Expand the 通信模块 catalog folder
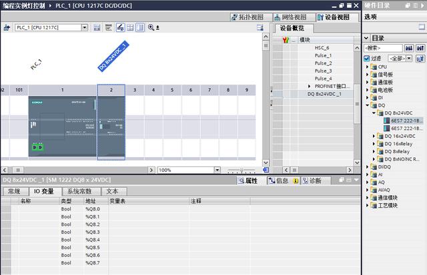Image resolution: width=427 pixels, height=275 pixels. pos(367,198)
